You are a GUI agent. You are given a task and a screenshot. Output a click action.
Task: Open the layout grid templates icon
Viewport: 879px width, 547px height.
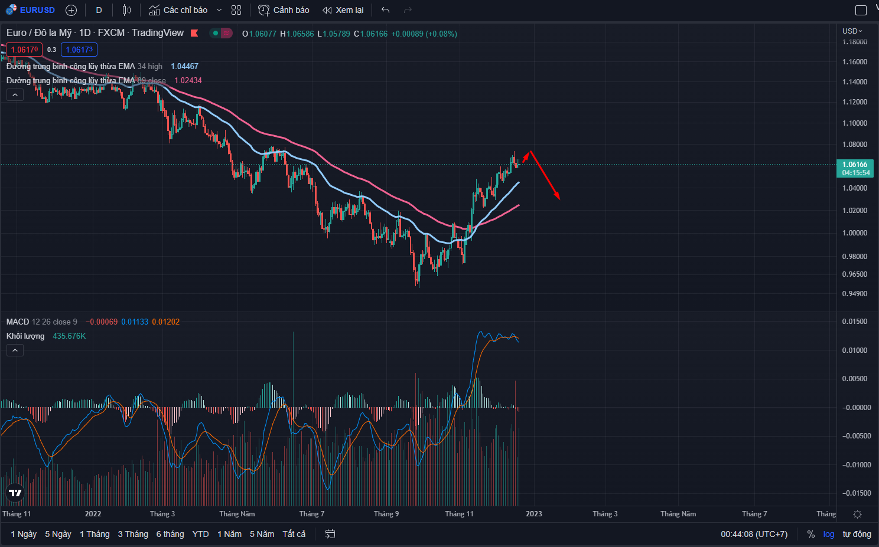(x=236, y=10)
